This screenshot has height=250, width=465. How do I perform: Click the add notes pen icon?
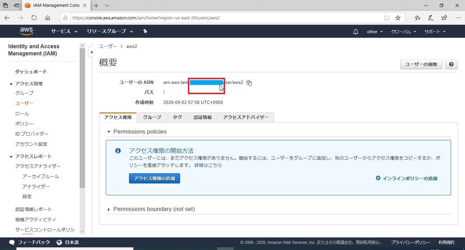click(x=431, y=18)
